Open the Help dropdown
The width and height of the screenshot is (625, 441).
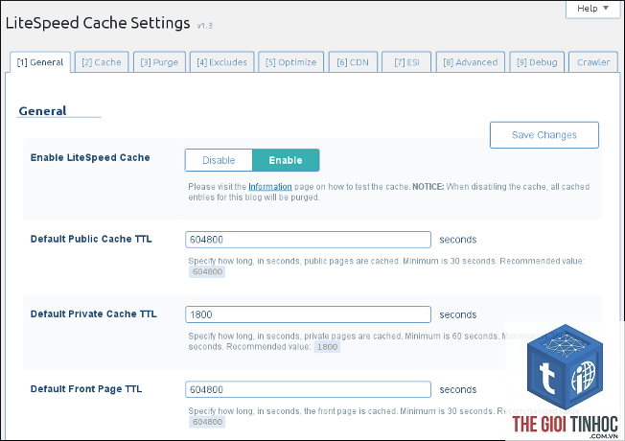coord(592,9)
